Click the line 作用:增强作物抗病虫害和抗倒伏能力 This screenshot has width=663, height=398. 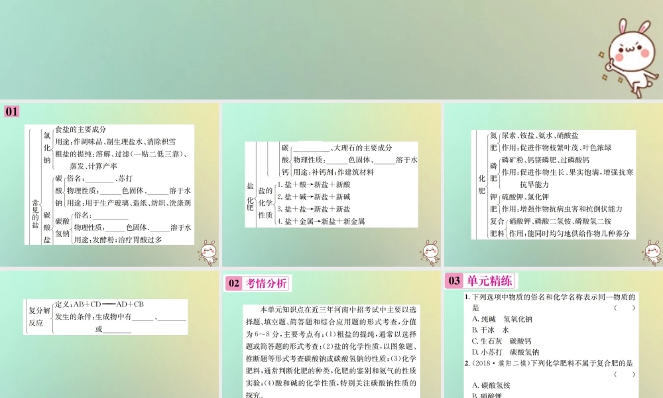click(x=562, y=209)
